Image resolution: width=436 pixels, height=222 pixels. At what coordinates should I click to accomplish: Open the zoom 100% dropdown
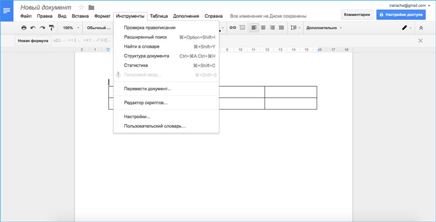pos(71,28)
